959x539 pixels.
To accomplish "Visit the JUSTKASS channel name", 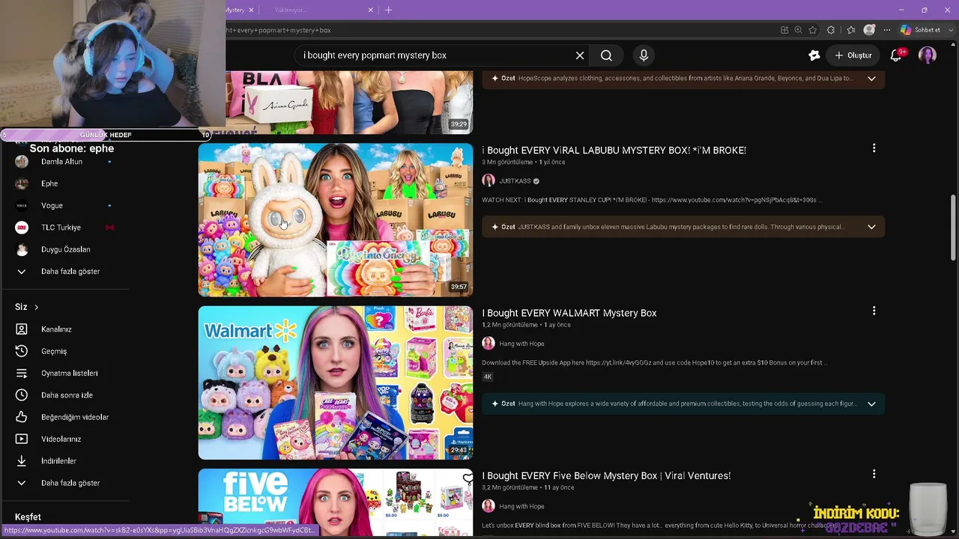I will coord(515,181).
